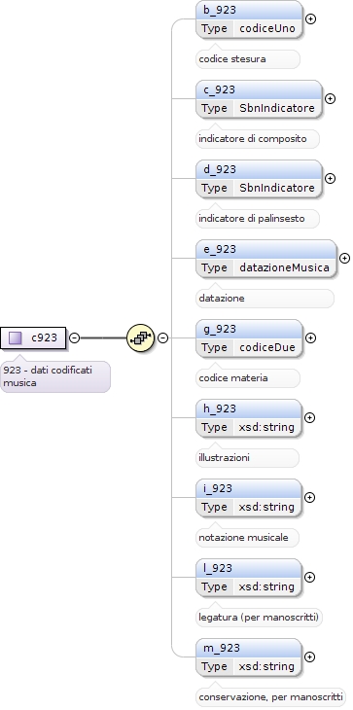
Task: Click xsd:string type of l_923
Action: pyautogui.click(x=266, y=586)
